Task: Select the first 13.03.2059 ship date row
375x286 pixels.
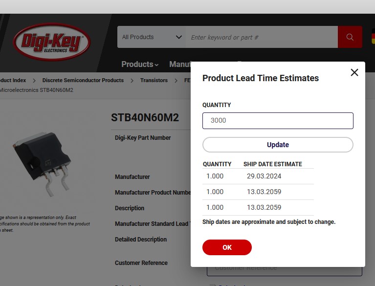Action: click(x=258, y=192)
